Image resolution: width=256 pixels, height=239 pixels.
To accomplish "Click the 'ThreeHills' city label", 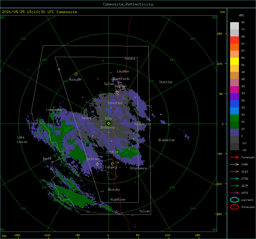I will pyautogui.click(x=143, y=124).
